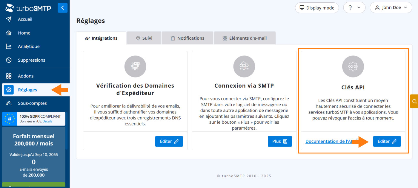Open the Sous-comptes users icon
The height and width of the screenshot is (188, 418).
[9, 103]
